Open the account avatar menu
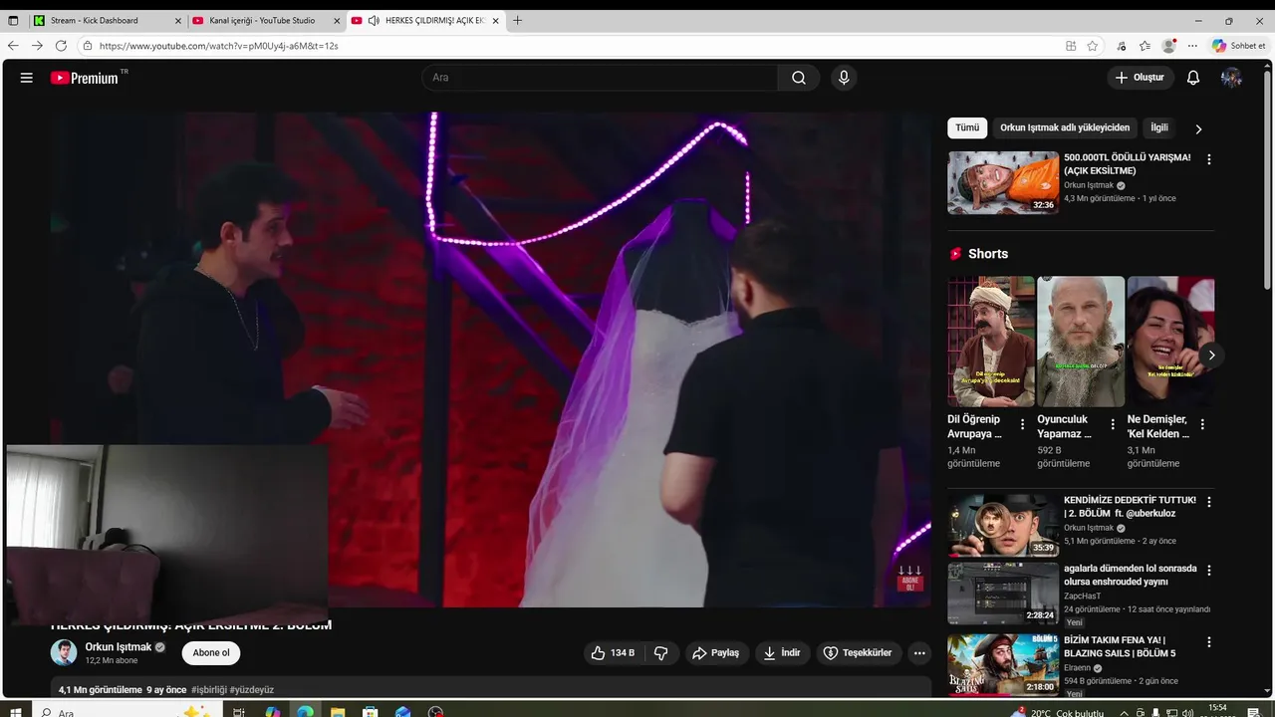The image size is (1275, 717). click(1231, 78)
